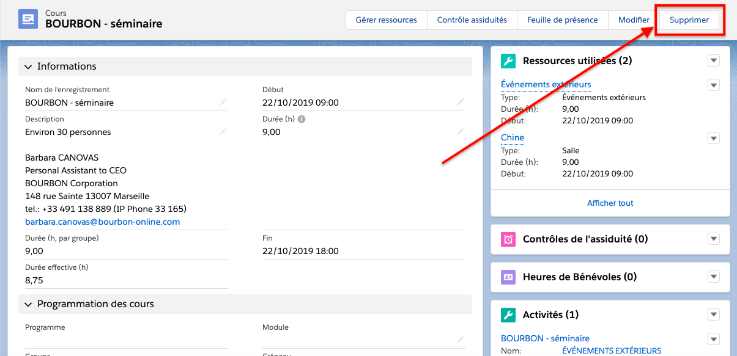Screen dimensions: 737x356
Task: Open dropdown for Chine resource row
Action: (713, 138)
